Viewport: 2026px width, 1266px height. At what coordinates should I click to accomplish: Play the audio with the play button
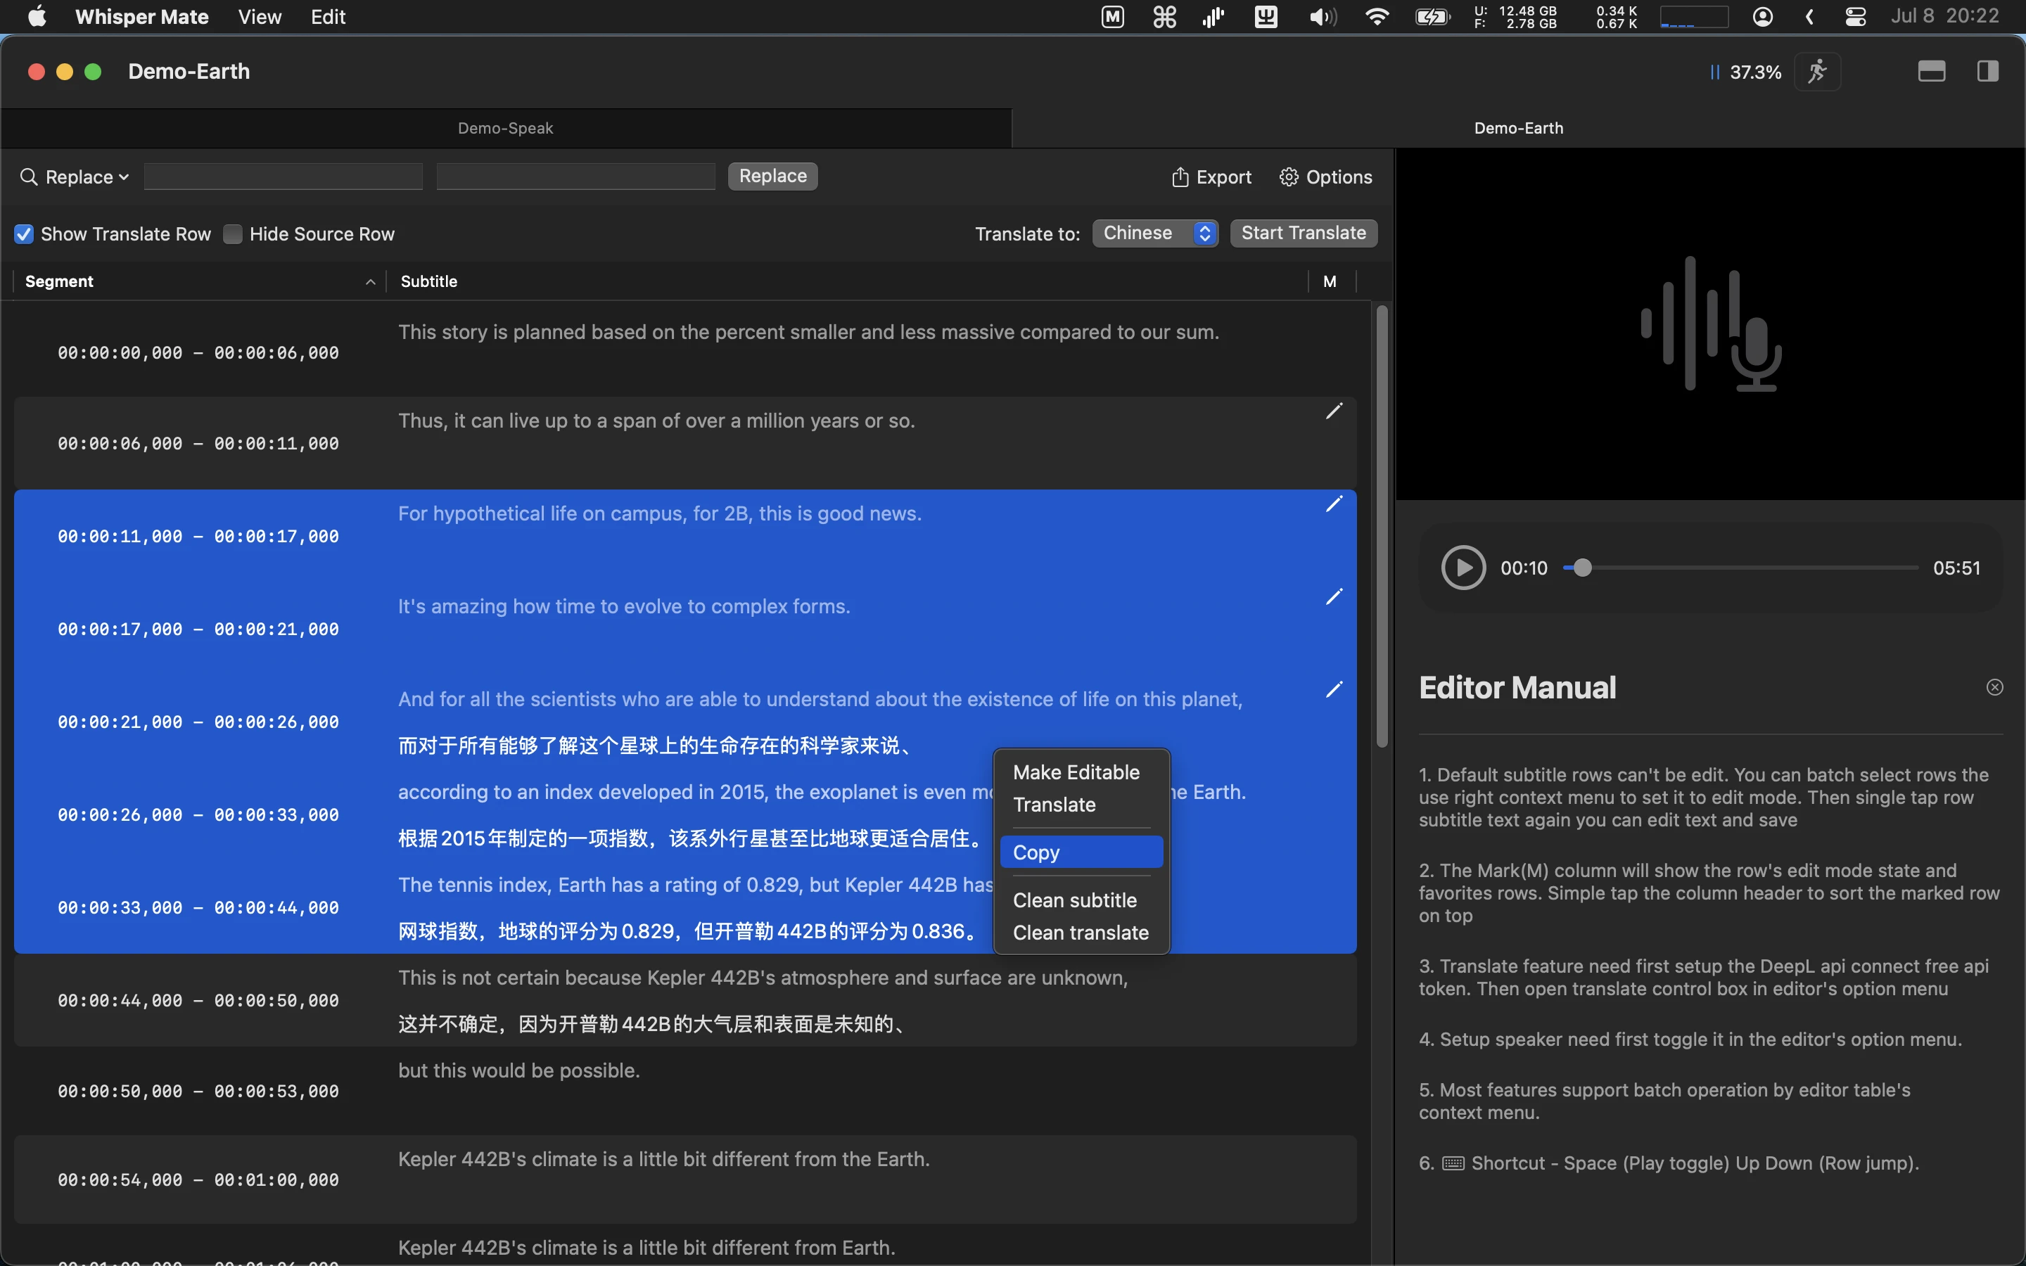[x=1463, y=568]
